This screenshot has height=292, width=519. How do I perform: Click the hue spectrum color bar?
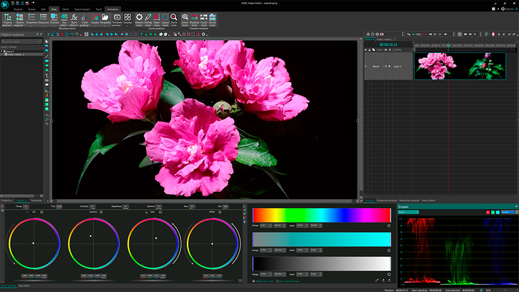pyautogui.click(x=321, y=215)
